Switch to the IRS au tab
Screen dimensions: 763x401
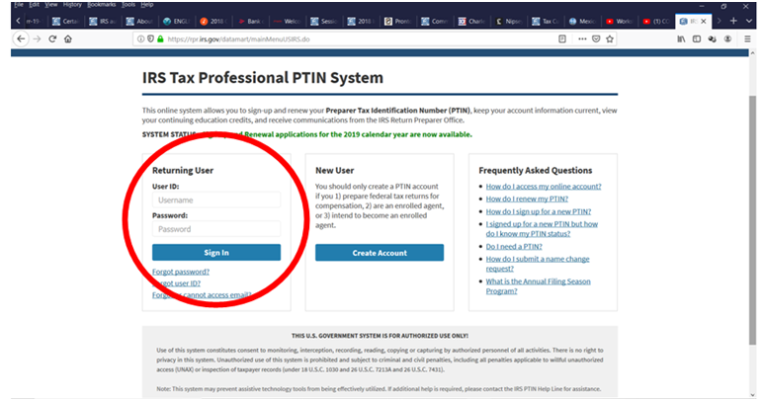point(103,22)
